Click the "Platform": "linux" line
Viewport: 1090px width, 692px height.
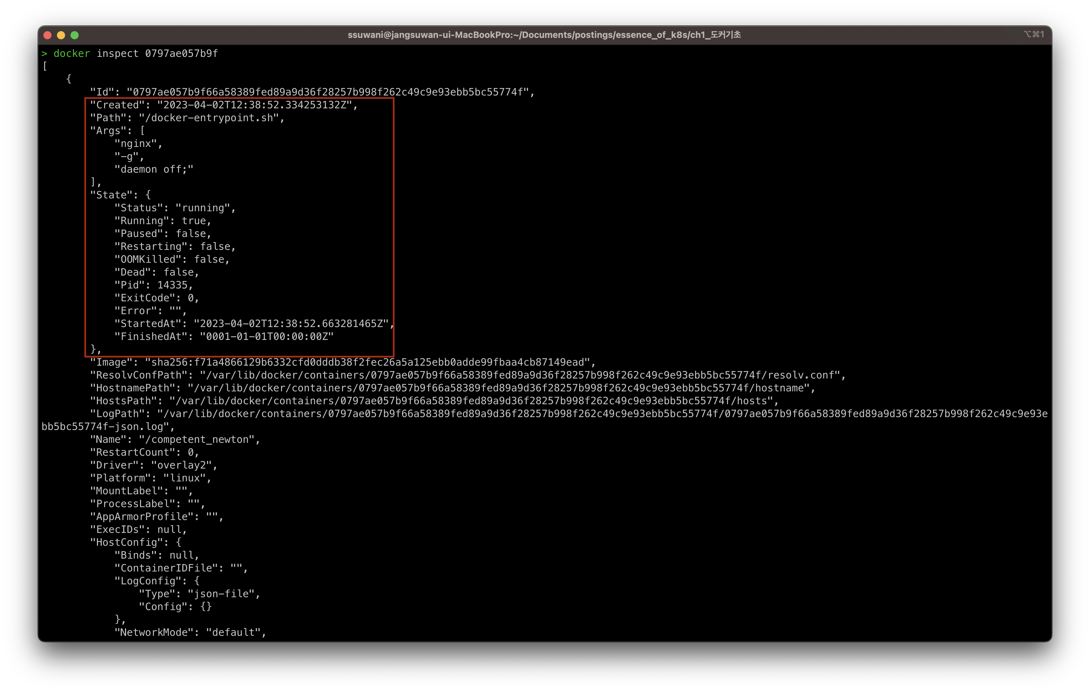pos(150,478)
